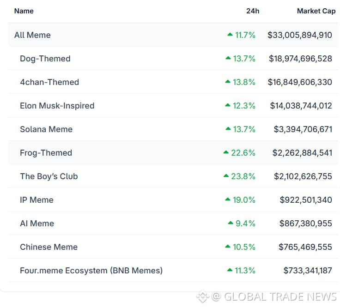Open The Boy's Club category
The image size is (340, 308).
[x=49, y=176]
